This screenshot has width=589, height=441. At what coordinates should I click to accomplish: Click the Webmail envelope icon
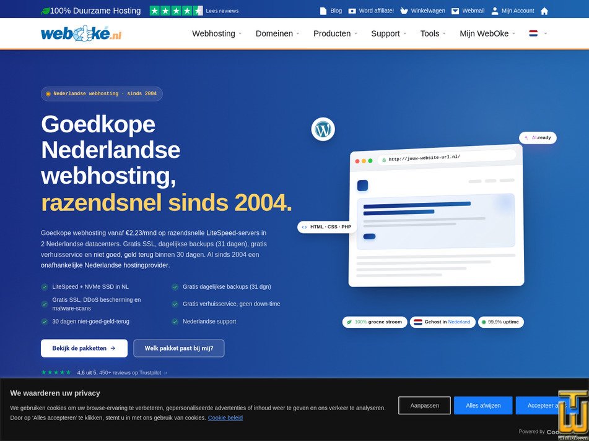point(455,11)
